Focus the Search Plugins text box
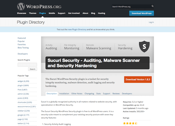The image size is (175, 126). point(27,65)
